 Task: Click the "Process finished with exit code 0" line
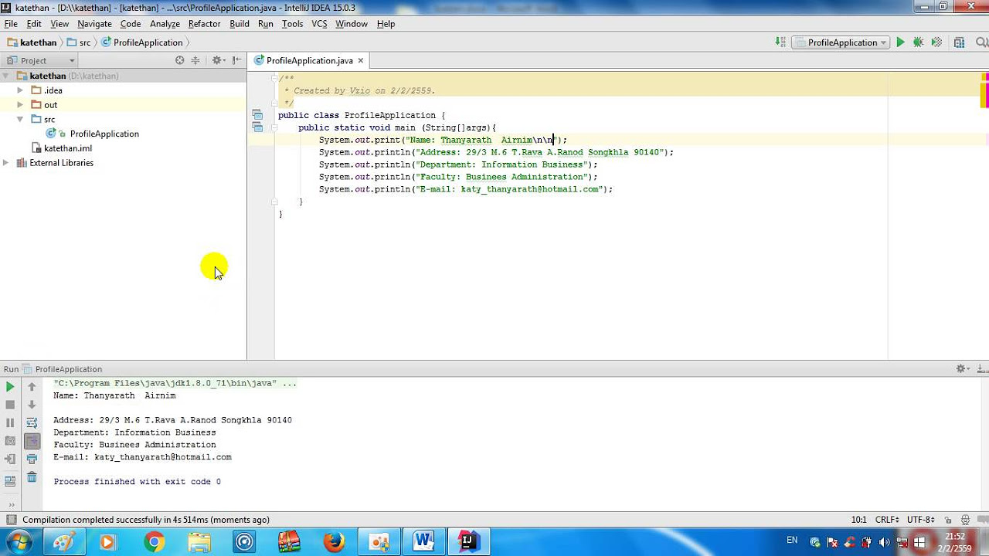tap(138, 482)
